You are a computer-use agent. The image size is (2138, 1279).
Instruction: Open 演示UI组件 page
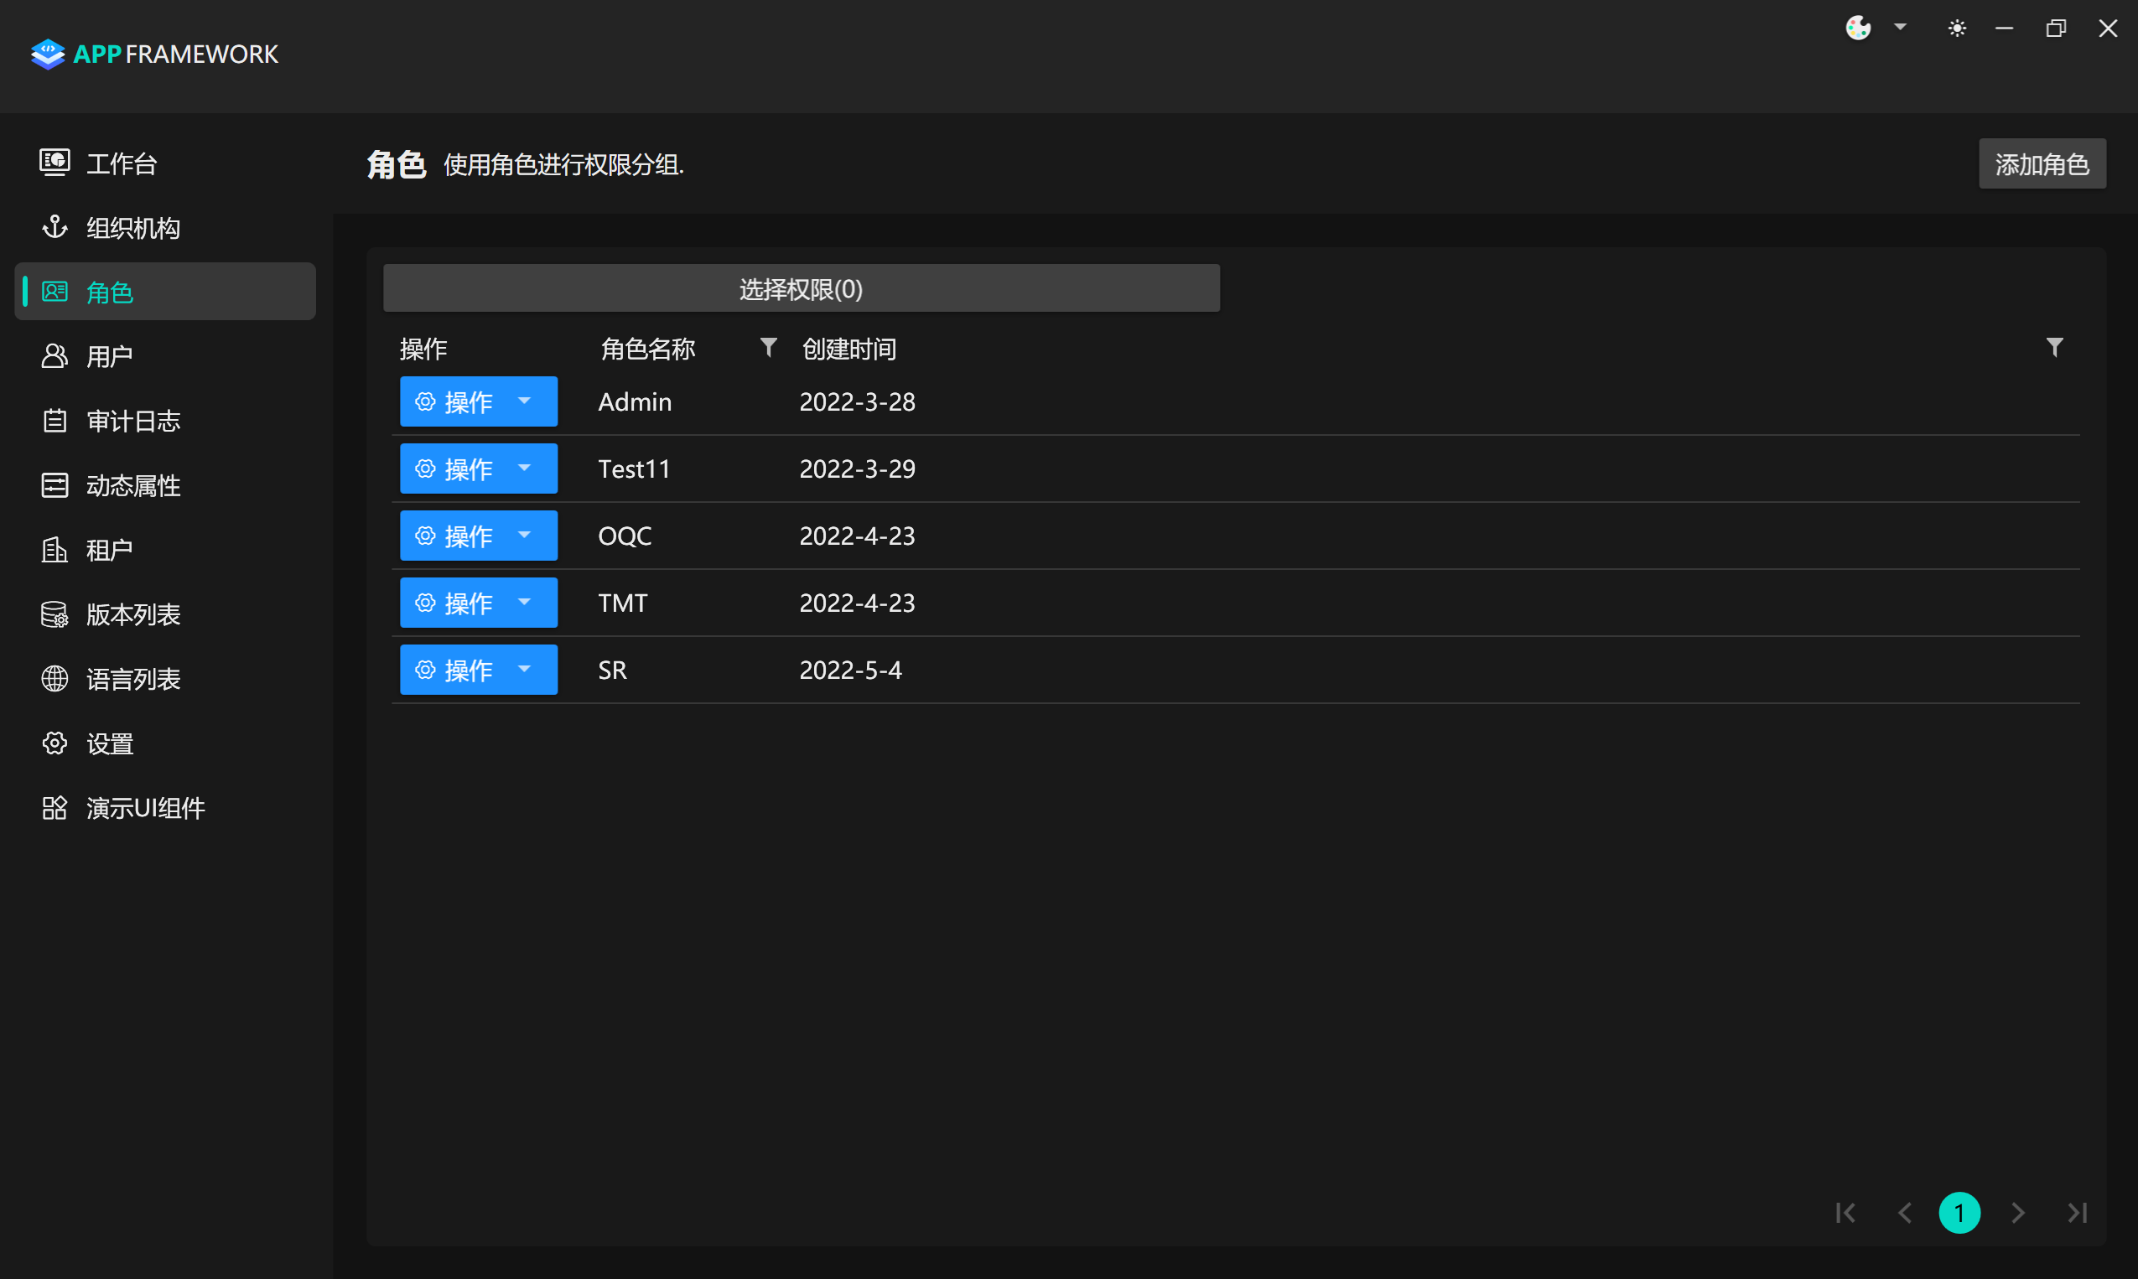tap(165, 808)
